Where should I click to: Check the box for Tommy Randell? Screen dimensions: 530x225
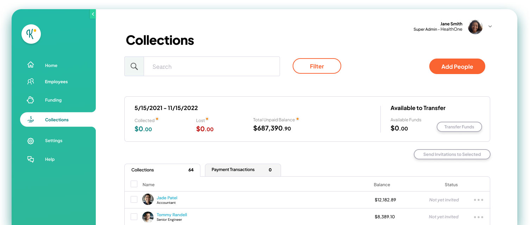(134, 217)
